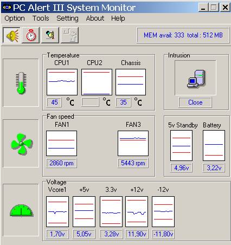Click the FAN3 speed graph
Screen dimensions: 231x245
tap(133, 144)
